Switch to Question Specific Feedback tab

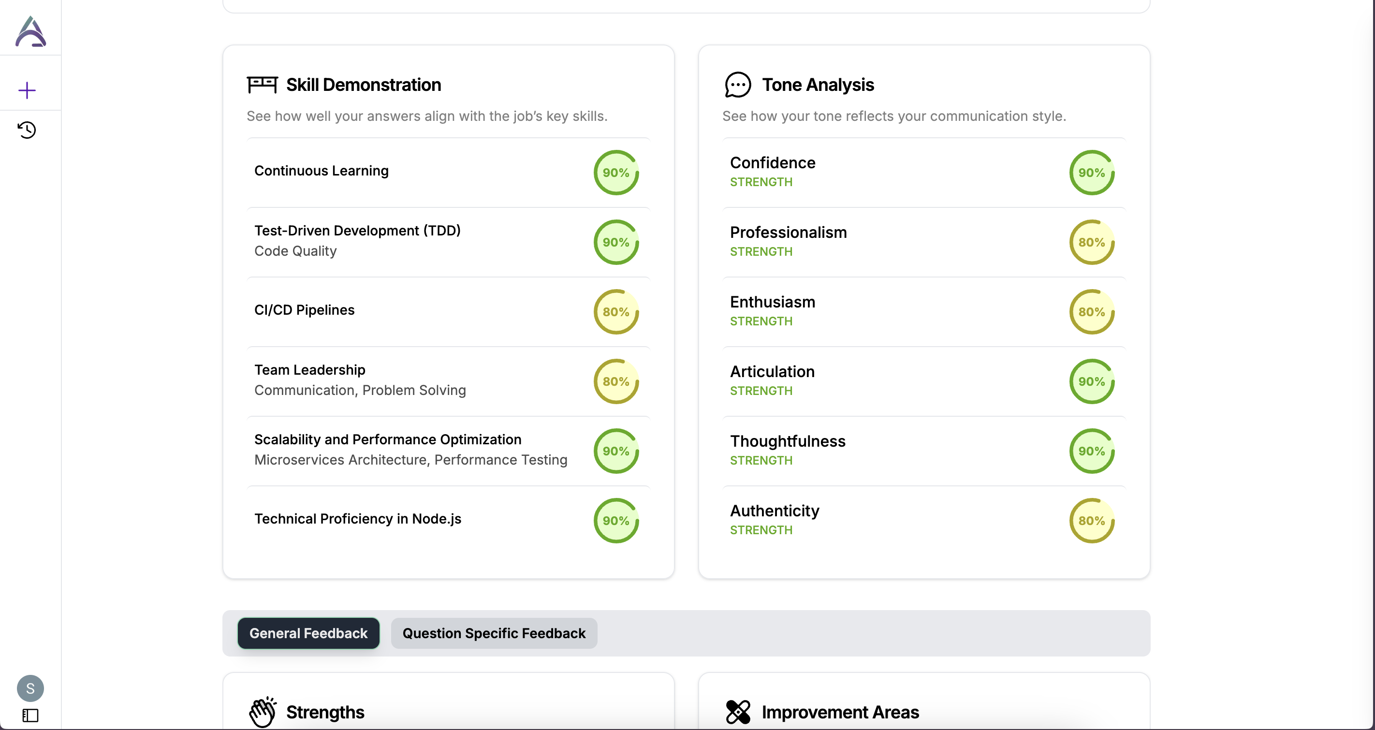point(494,633)
